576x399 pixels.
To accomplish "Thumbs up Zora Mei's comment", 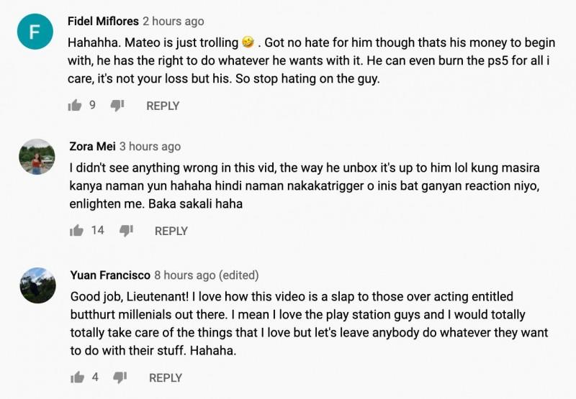I will [x=76, y=231].
